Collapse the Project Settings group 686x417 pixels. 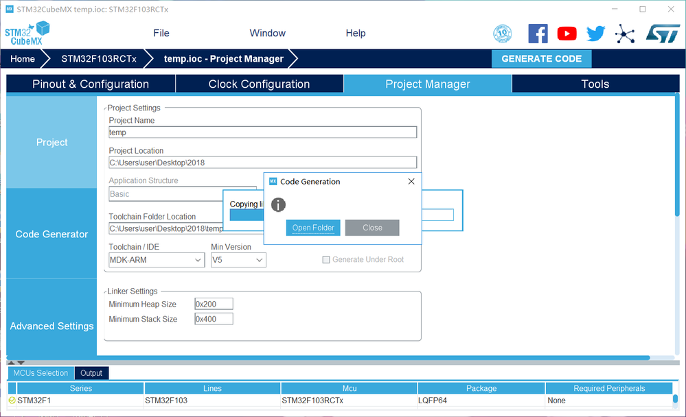coord(105,108)
